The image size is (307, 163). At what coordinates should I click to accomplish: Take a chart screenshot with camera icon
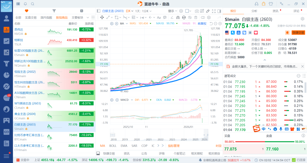[x=197, y=11]
